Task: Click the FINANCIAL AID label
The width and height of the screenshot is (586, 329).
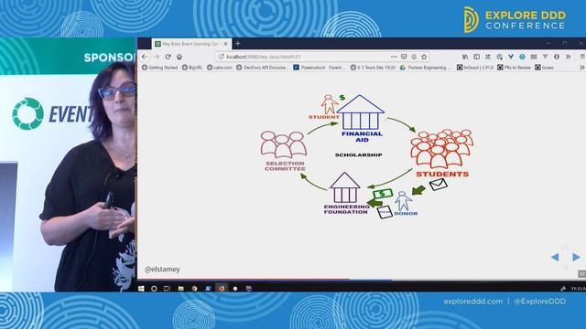Action: [362, 136]
